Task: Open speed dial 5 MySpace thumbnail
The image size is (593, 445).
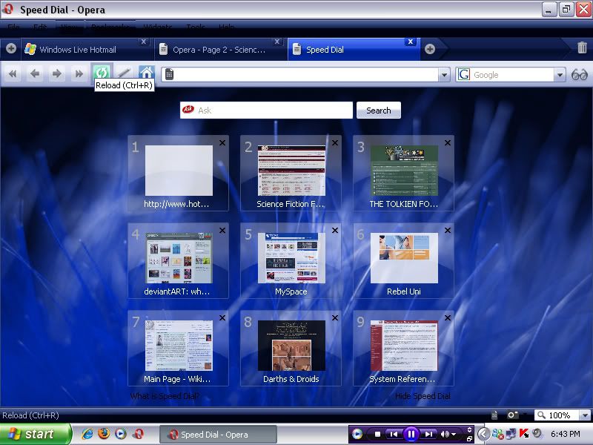Action: 291,258
